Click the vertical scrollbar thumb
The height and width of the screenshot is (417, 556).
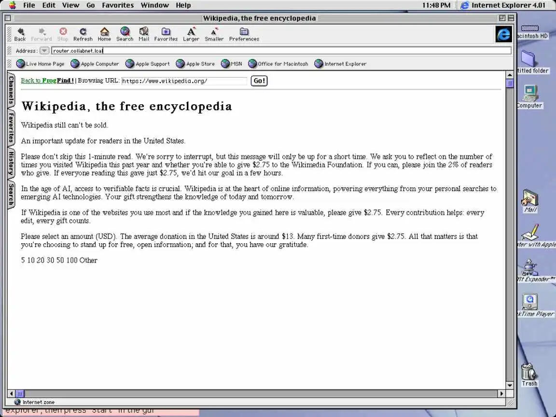[510, 83]
